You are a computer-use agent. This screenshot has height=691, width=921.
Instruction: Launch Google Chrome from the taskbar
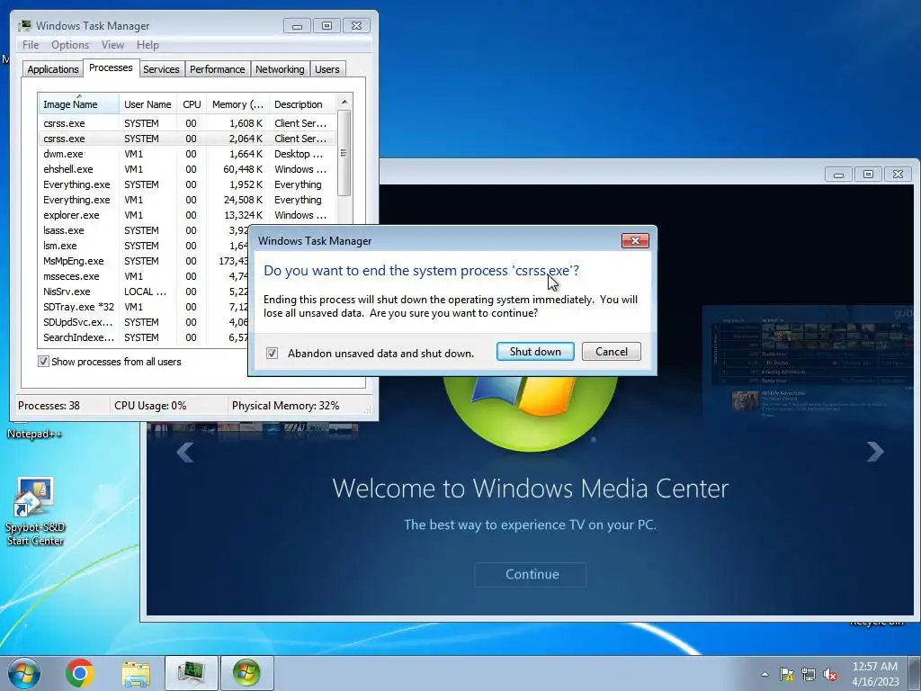[x=80, y=673]
